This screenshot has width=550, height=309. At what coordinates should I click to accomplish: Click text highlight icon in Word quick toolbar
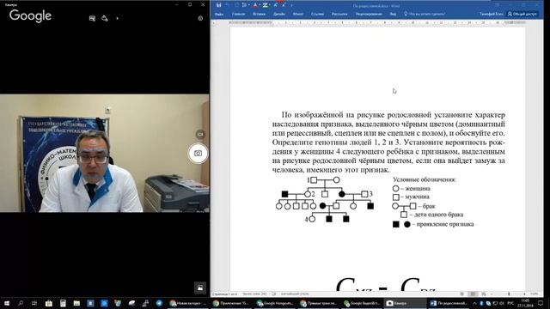click(x=266, y=5)
